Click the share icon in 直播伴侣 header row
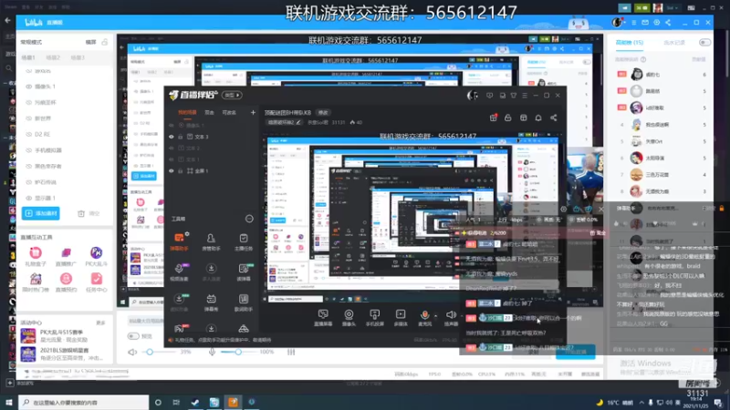Image resolution: width=730 pixels, height=410 pixels. click(554, 118)
